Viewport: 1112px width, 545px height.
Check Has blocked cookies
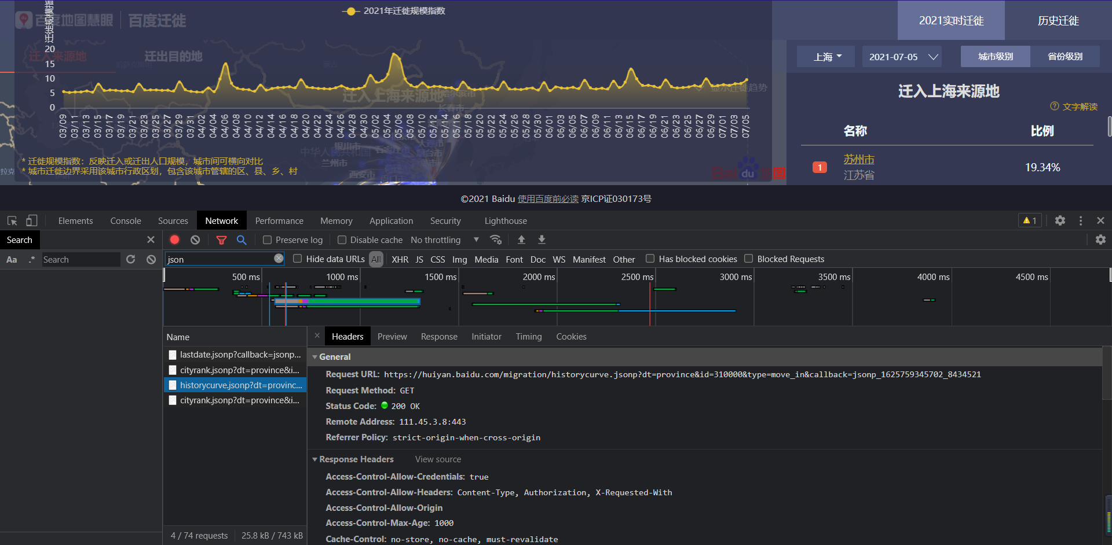(x=650, y=259)
